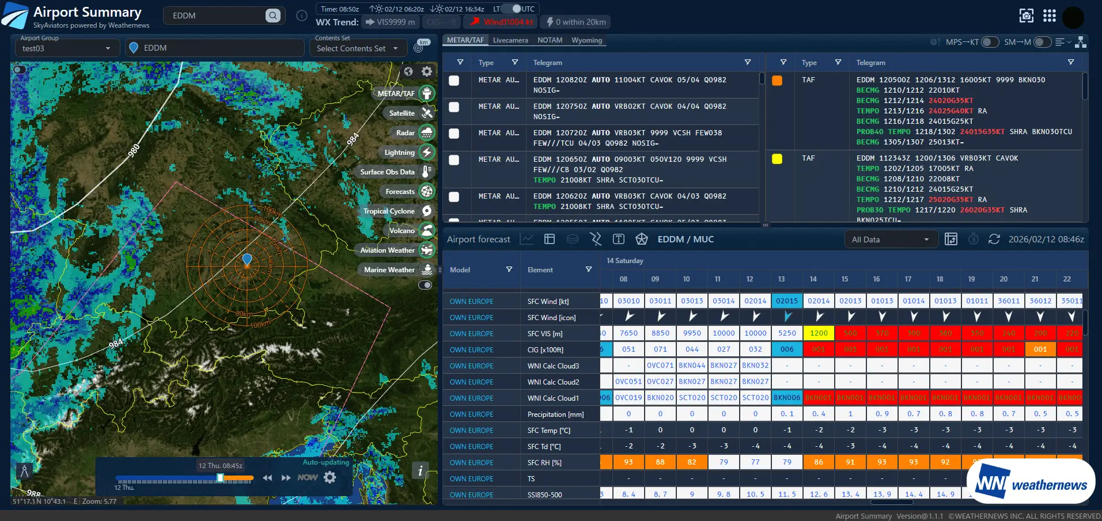The height and width of the screenshot is (521, 1102).
Task: Click the map timeline slider handle
Action: coord(220,478)
